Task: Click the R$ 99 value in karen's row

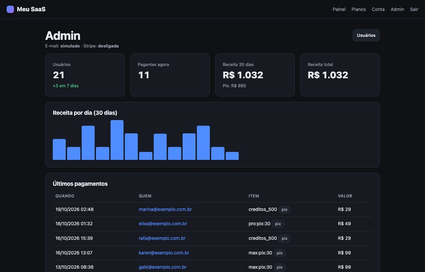Action: 344,253
